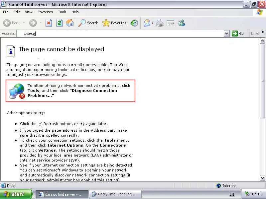Restore down the browser window
The width and height of the screenshot is (266, 199).
click(x=254, y=4)
